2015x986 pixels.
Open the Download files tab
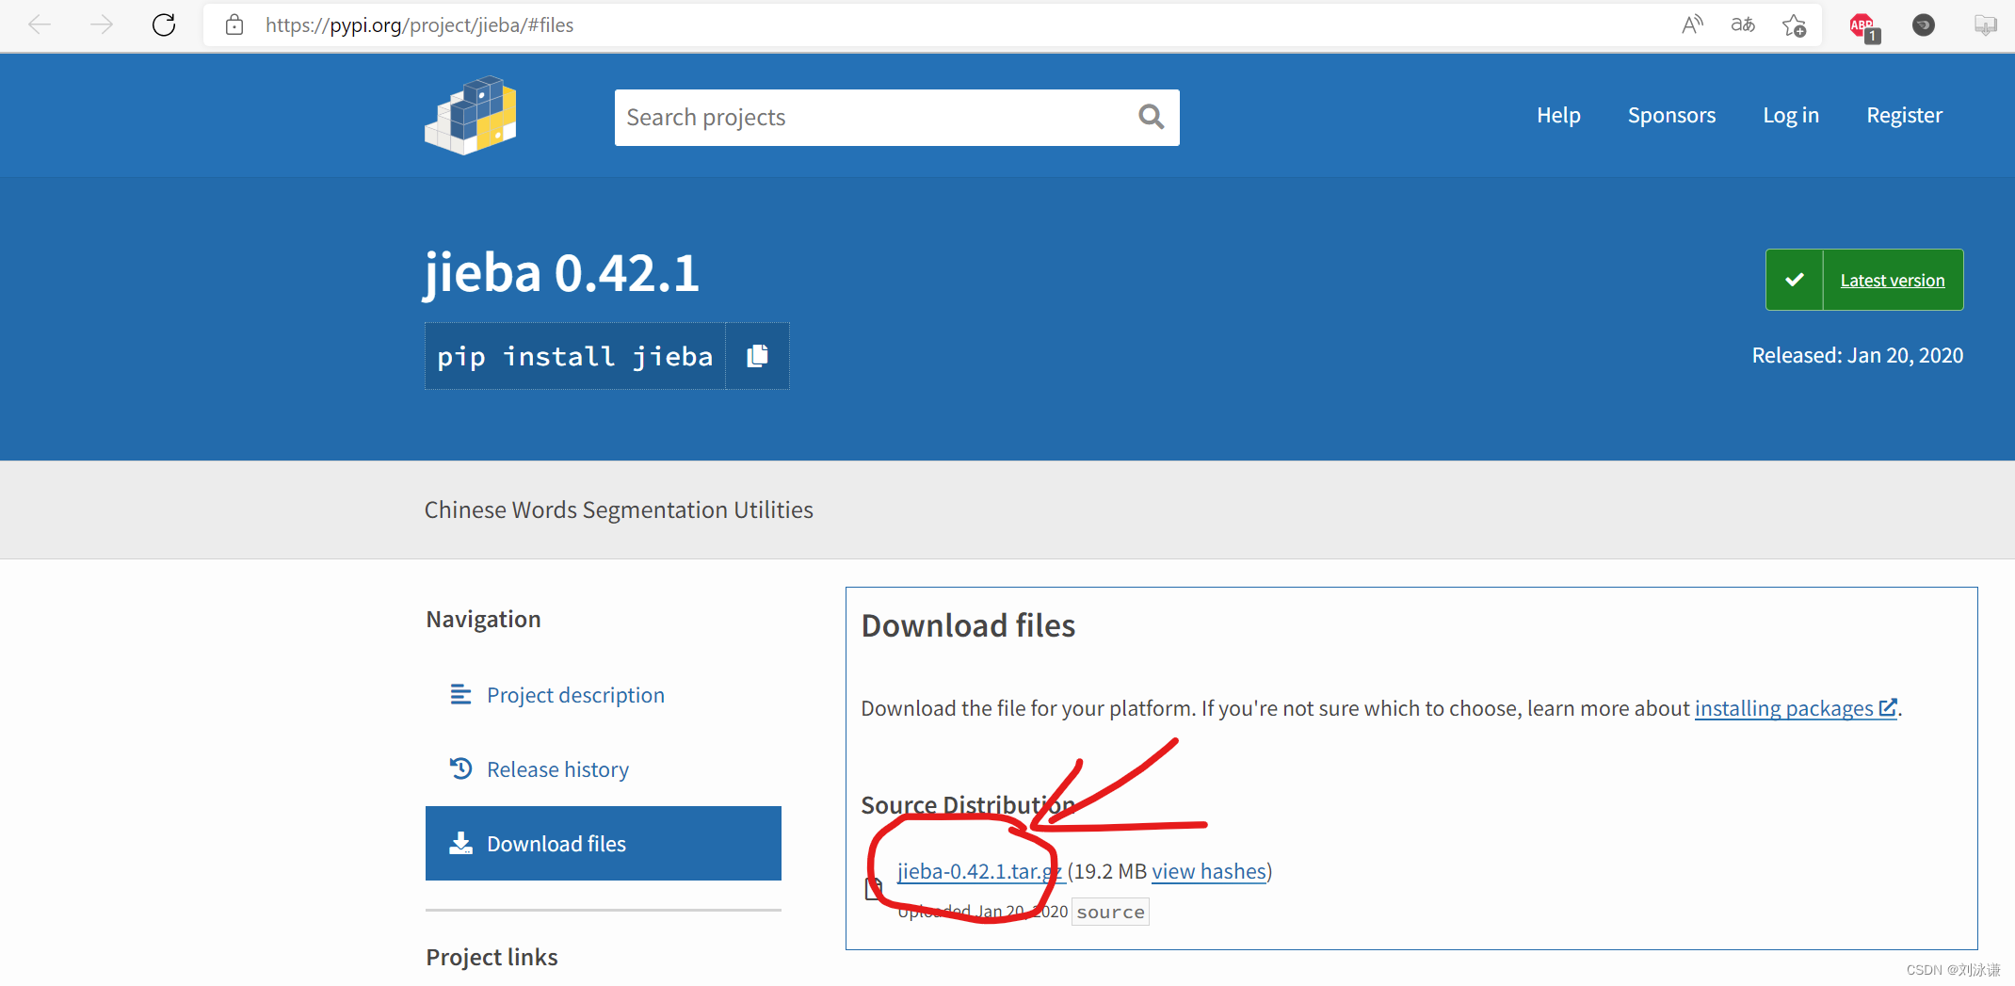[x=604, y=844]
